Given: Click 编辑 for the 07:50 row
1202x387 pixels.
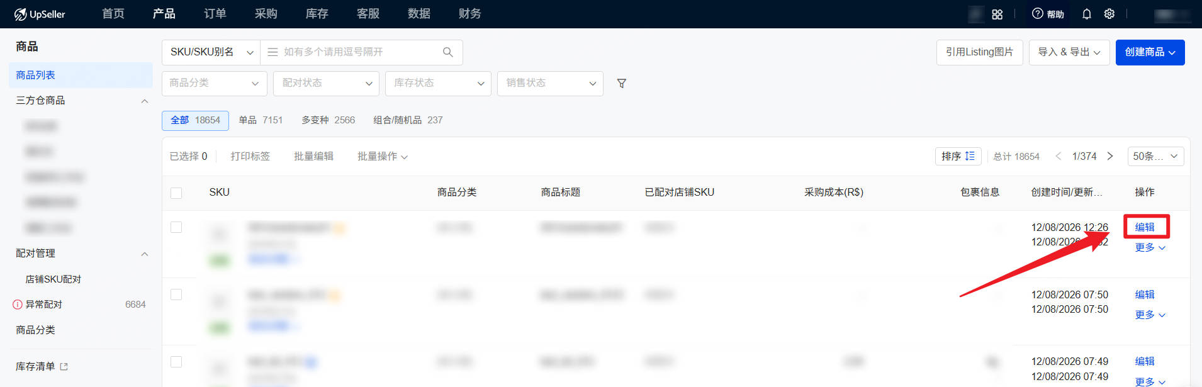Looking at the screenshot, I should click(x=1145, y=294).
